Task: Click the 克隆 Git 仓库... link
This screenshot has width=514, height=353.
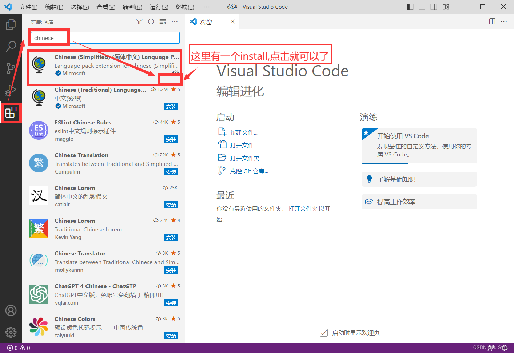Action: pyautogui.click(x=249, y=171)
